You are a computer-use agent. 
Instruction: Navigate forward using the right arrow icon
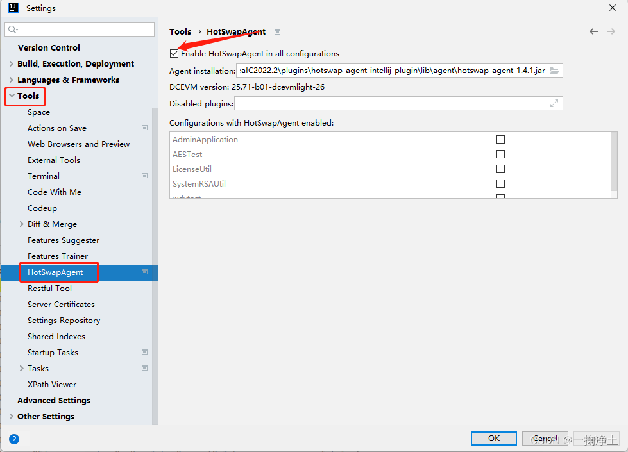click(611, 31)
